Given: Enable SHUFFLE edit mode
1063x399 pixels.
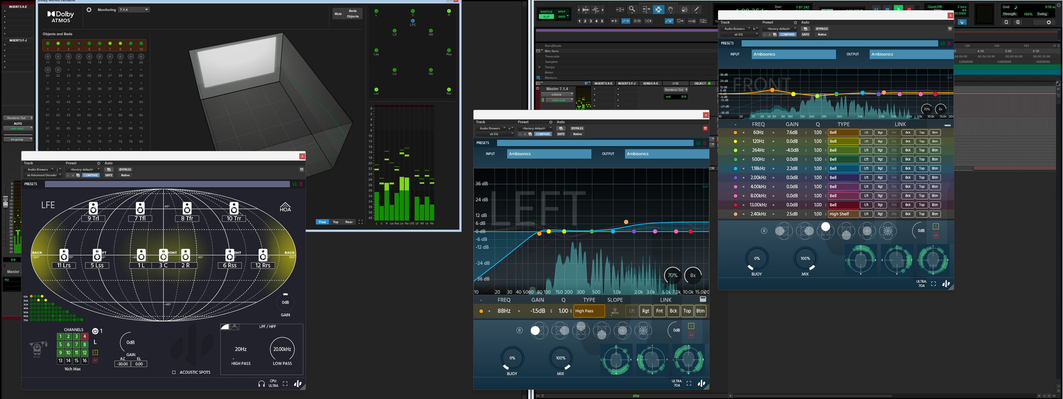Looking at the screenshot, I should point(546,12).
